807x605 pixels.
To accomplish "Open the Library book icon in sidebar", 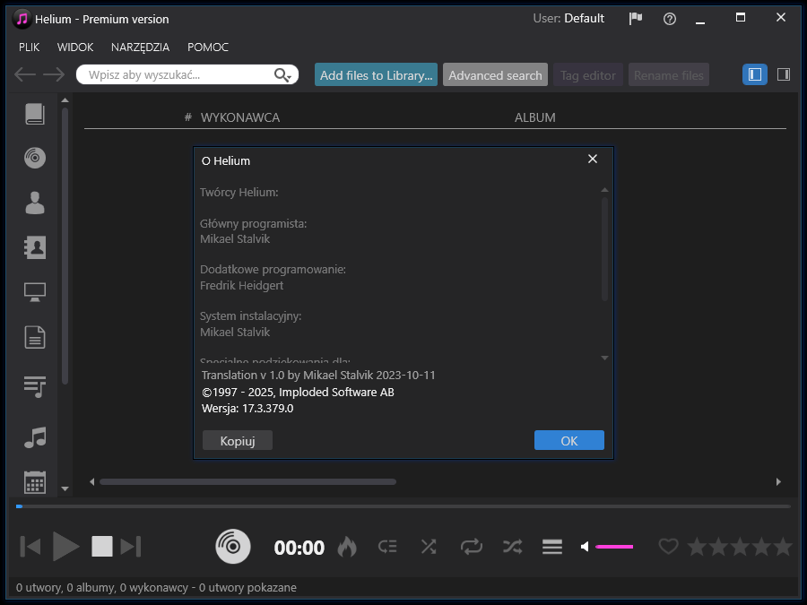I will (x=35, y=114).
